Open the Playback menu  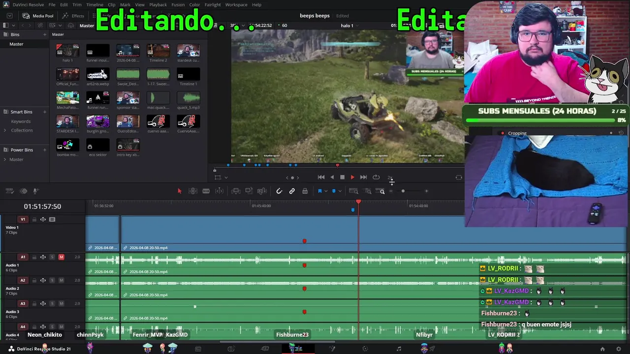[158, 5]
